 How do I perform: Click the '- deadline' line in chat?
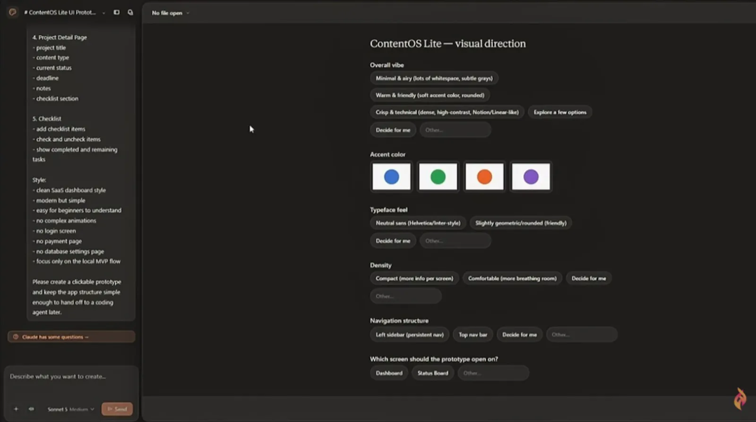45,78
